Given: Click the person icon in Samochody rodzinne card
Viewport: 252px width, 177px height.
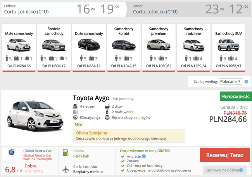Looking at the screenshot, I should coord(186,58).
